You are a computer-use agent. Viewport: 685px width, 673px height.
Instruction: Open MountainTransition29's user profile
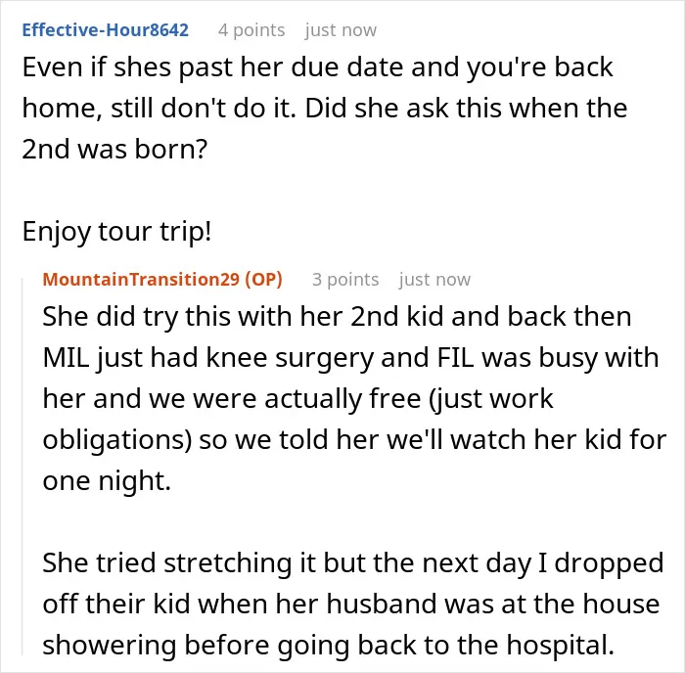(141, 280)
